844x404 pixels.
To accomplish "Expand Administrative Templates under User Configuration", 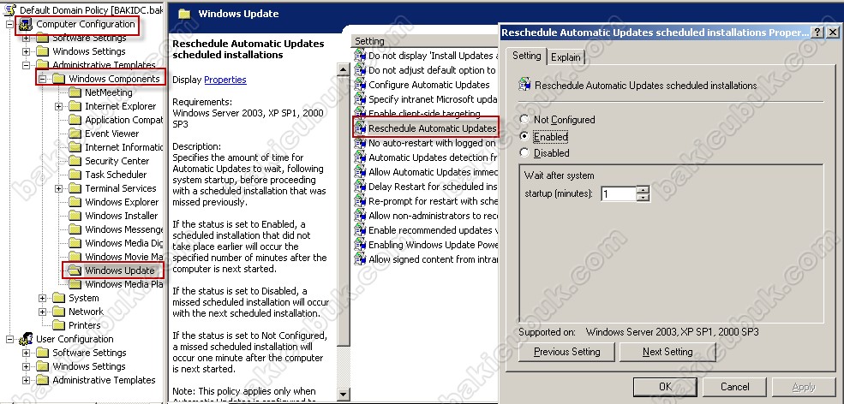I will click(26, 380).
